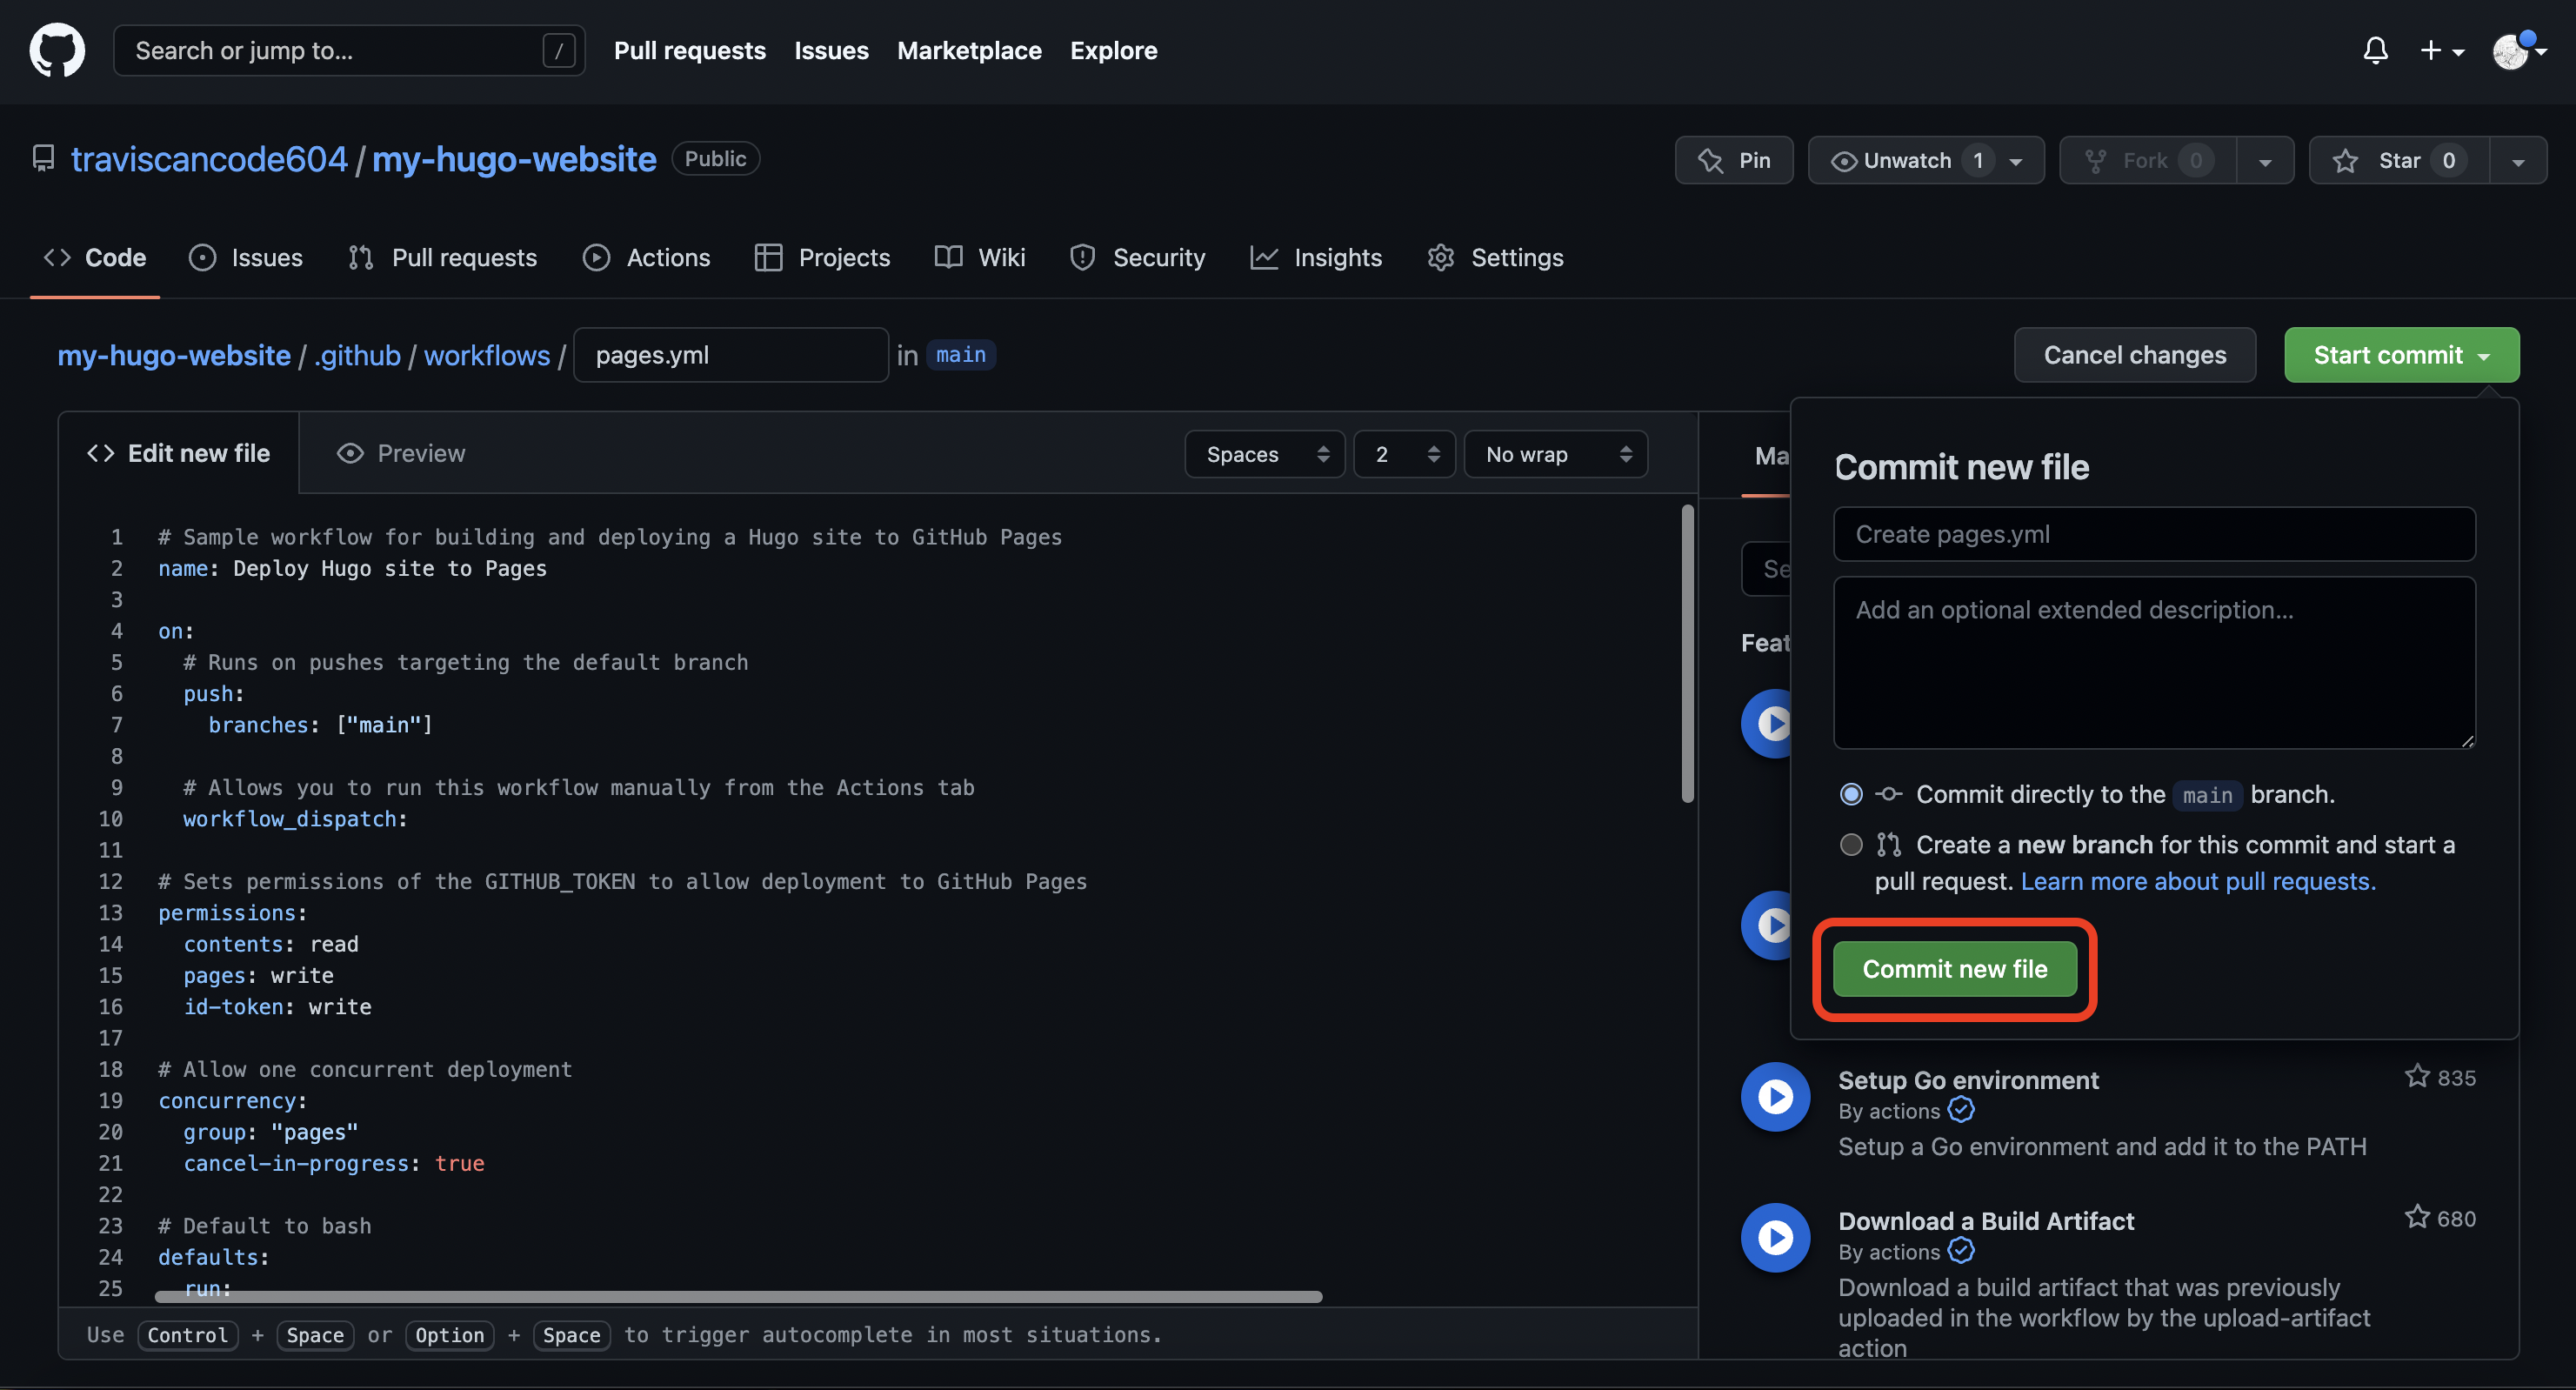
Task: Click the Public visibility badge
Action: coord(715,159)
